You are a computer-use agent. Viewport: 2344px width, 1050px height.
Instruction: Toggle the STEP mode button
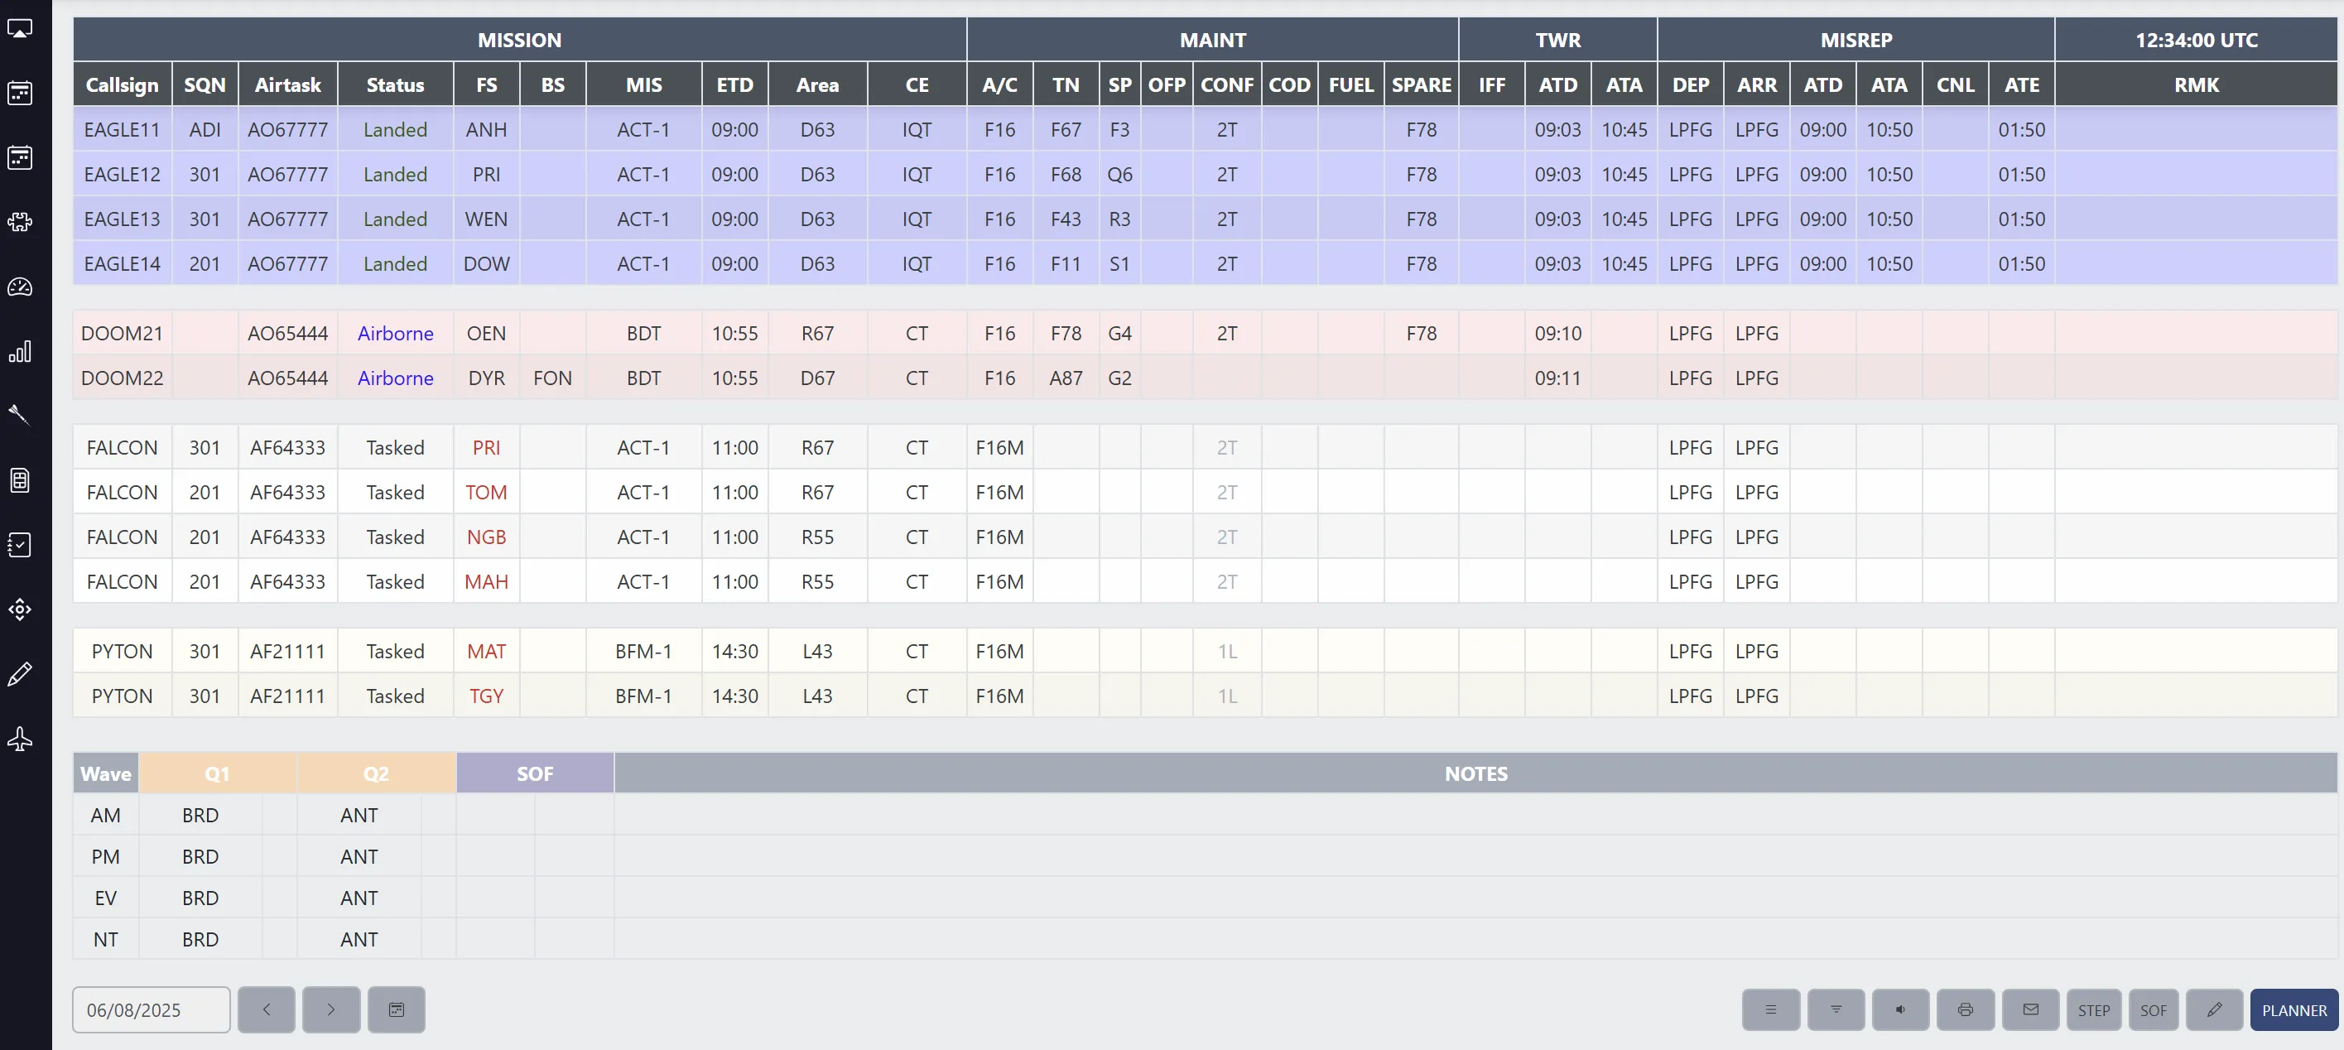2093,1010
